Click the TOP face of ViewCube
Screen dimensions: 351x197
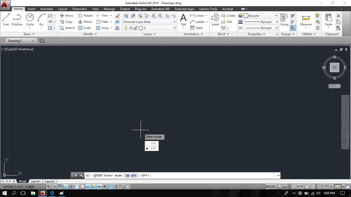pyautogui.click(x=335, y=67)
